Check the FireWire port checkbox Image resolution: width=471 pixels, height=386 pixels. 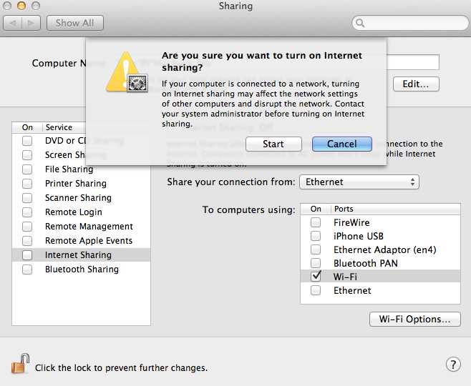[x=316, y=222]
